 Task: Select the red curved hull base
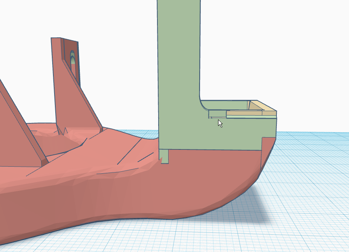tap(115, 184)
